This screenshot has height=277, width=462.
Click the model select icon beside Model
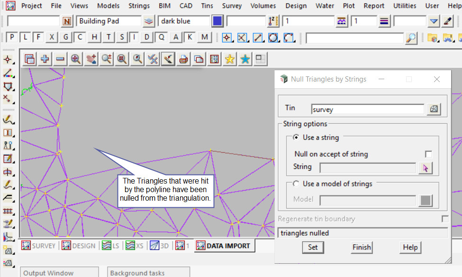426,200
